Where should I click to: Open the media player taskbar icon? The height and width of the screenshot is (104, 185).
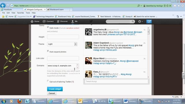coord(12,101)
